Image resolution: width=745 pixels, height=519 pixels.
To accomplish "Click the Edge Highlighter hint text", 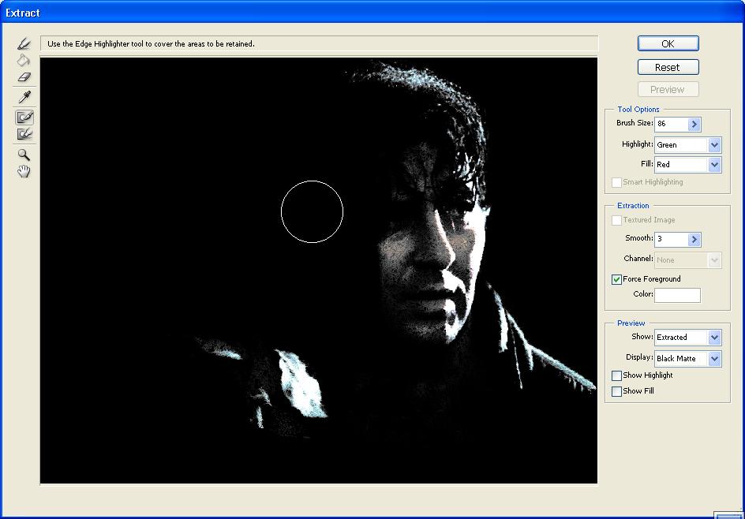I will click(151, 43).
